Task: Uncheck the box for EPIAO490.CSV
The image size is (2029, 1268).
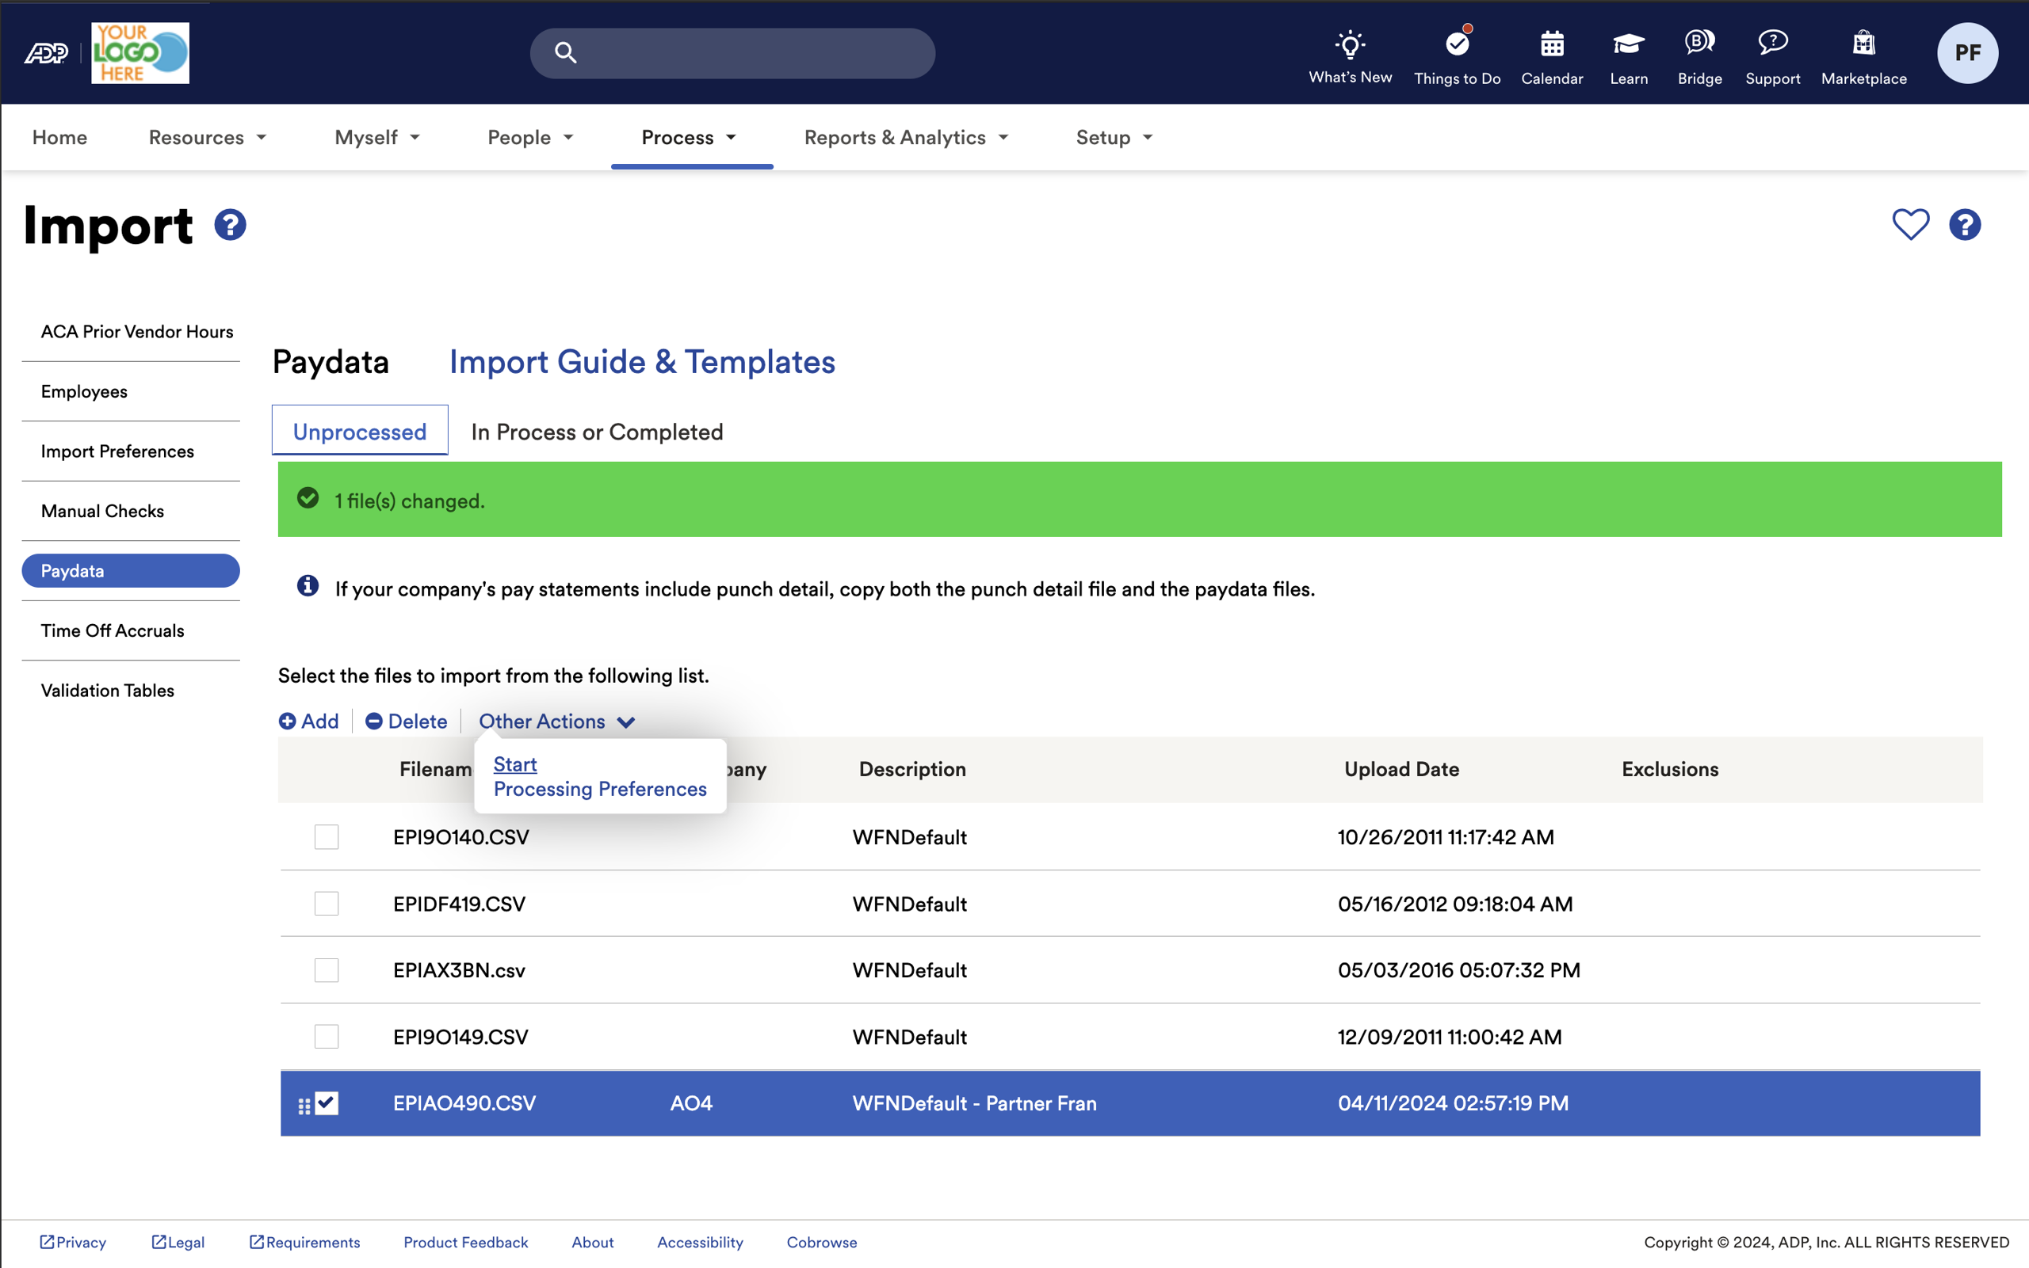Action: pyautogui.click(x=327, y=1102)
